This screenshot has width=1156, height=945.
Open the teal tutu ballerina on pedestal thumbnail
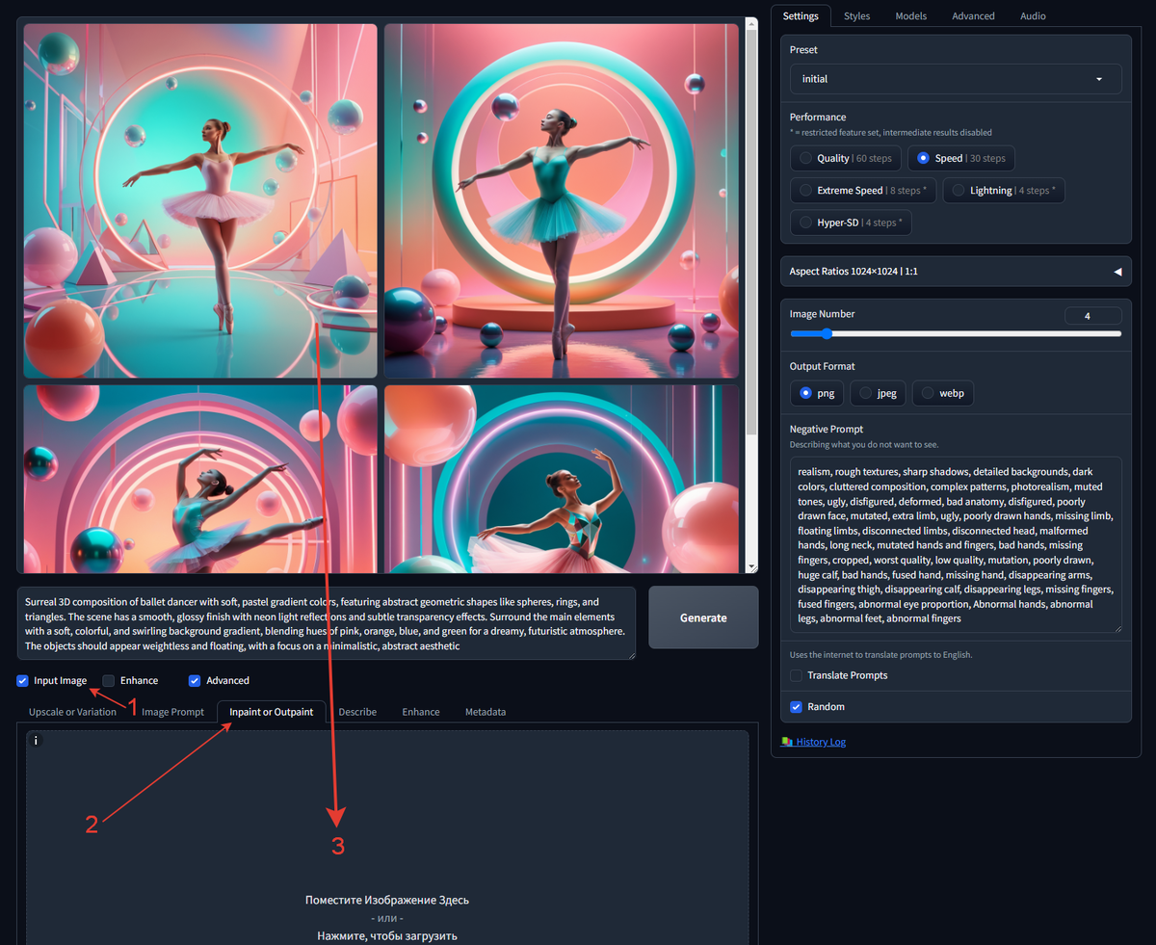[562, 200]
